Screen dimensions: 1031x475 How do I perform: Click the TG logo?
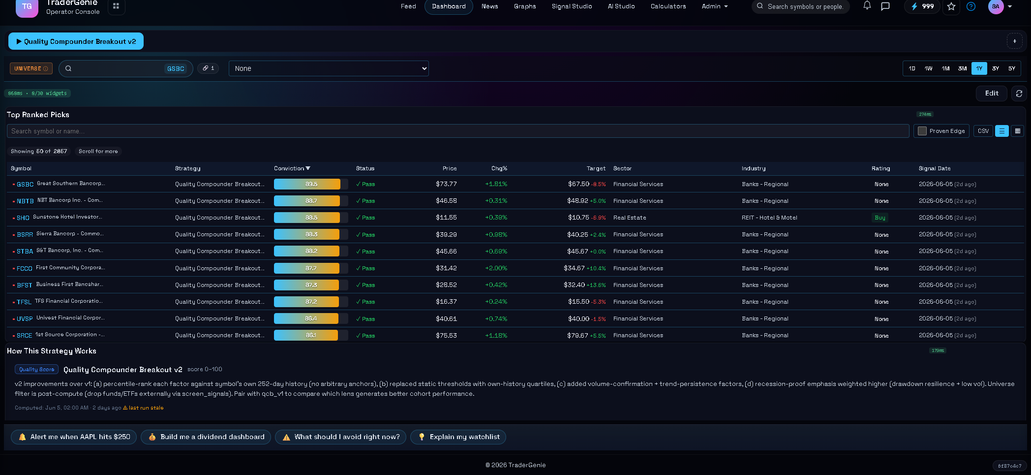(x=27, y=7)
